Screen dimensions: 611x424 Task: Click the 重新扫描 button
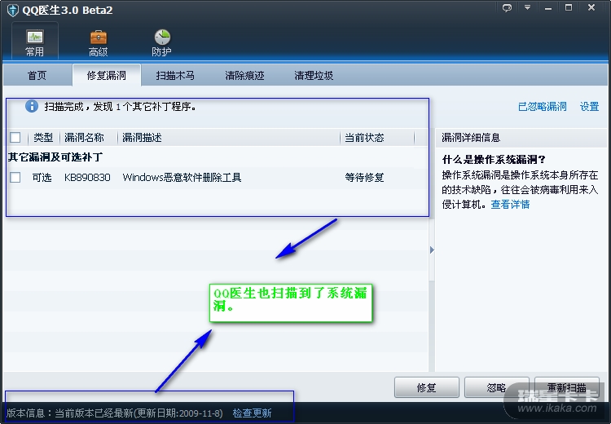coord(566,387)
